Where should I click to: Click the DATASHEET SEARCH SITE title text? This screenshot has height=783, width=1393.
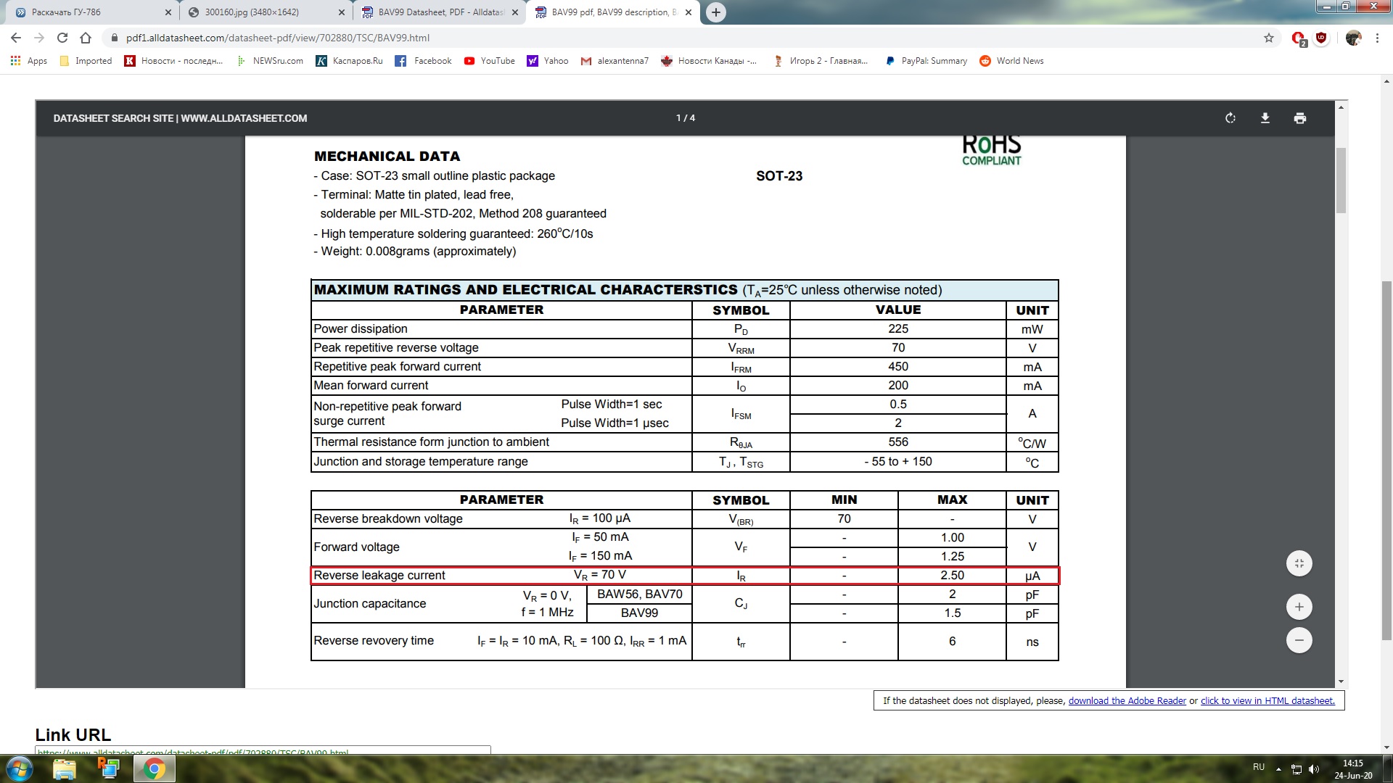[180, 118]
